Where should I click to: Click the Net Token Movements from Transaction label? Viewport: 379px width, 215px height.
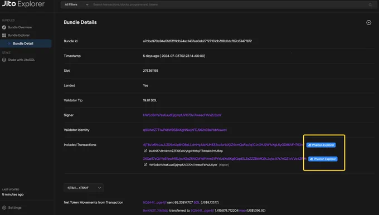tap(94, 202)
